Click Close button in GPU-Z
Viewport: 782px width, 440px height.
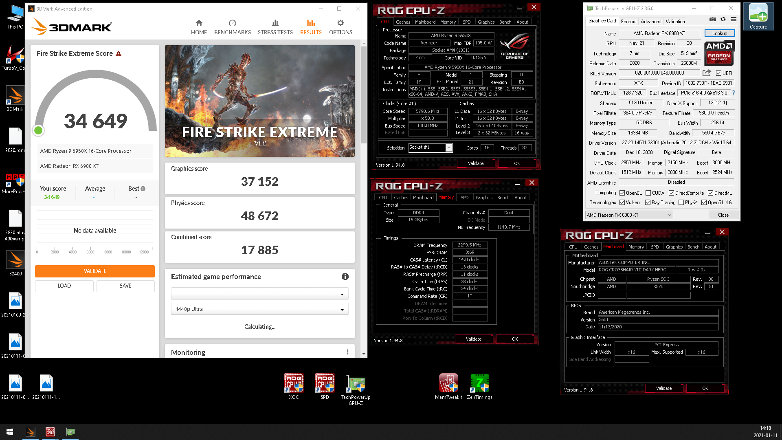click(723, 215)
